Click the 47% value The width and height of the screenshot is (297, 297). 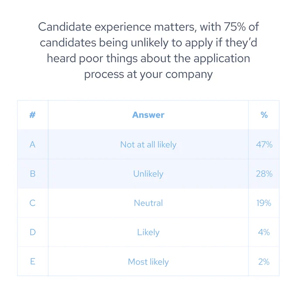coord(264,145)
